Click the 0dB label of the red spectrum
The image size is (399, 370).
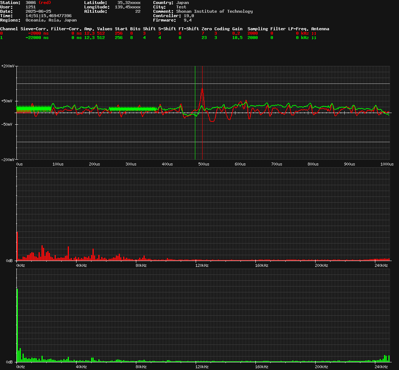tap(9, 261)
